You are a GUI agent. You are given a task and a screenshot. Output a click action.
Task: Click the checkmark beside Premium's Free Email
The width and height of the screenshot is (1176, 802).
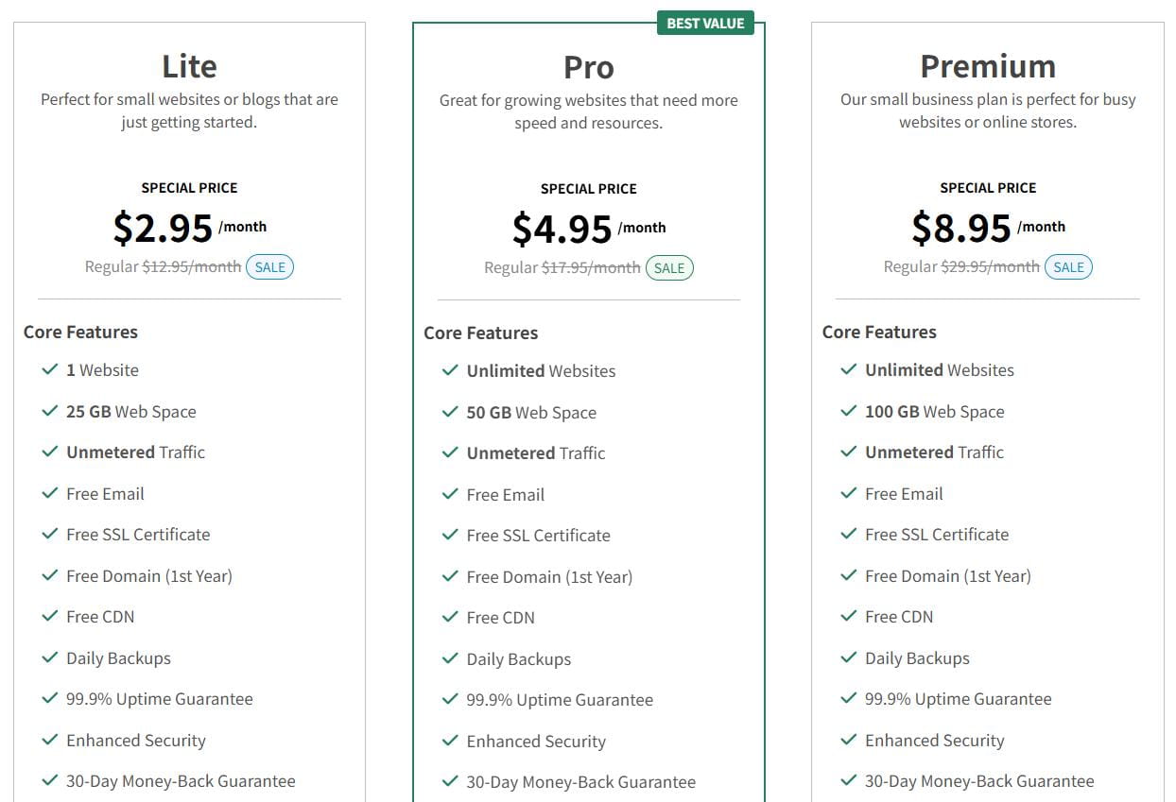(x=849, y=494)
